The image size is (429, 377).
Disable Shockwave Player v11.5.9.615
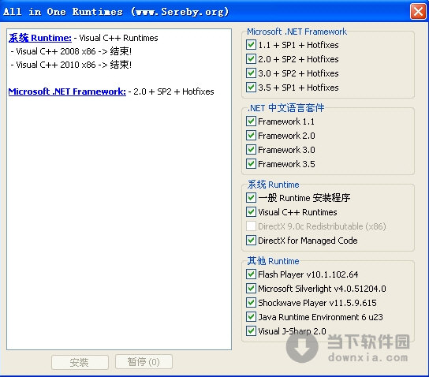coord(251,303)
